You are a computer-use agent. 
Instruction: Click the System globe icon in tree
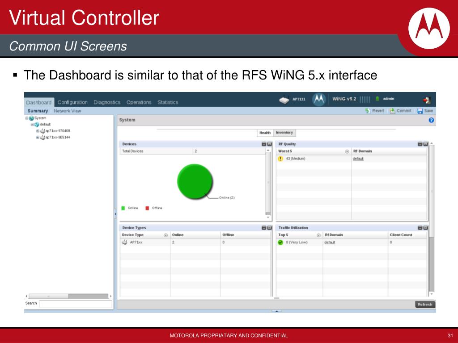pos(31,118)
